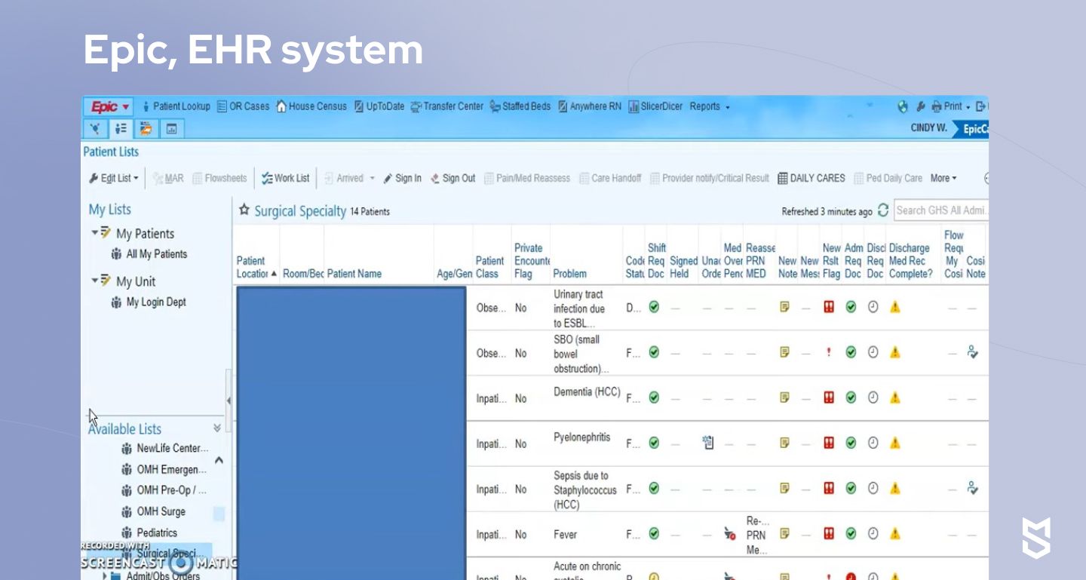Open Anywhere RN
This screenshot has height=580, width=1086.
[x=590, y=106]
